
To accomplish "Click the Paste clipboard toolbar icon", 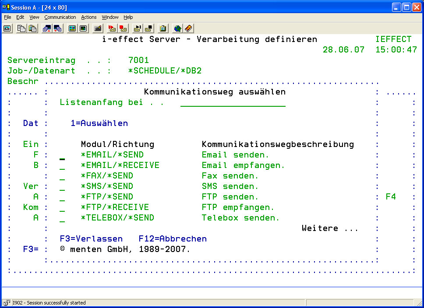I will click(x=32, y=28).
